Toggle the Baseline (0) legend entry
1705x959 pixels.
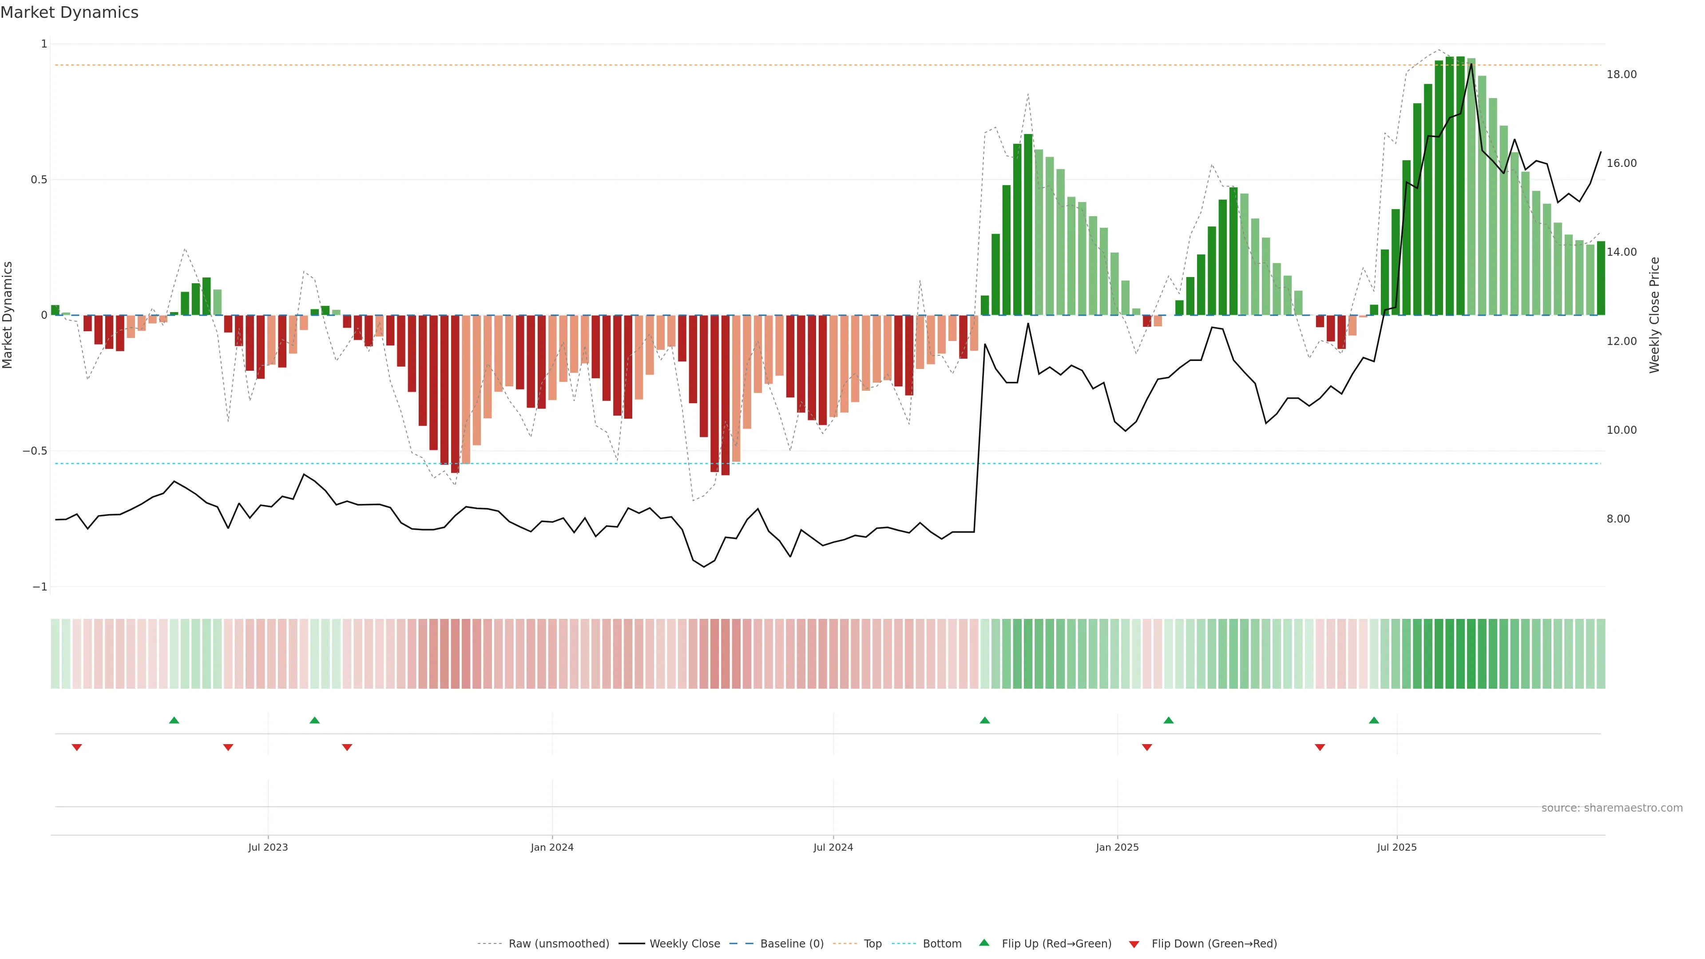click(x=792, y=943)
